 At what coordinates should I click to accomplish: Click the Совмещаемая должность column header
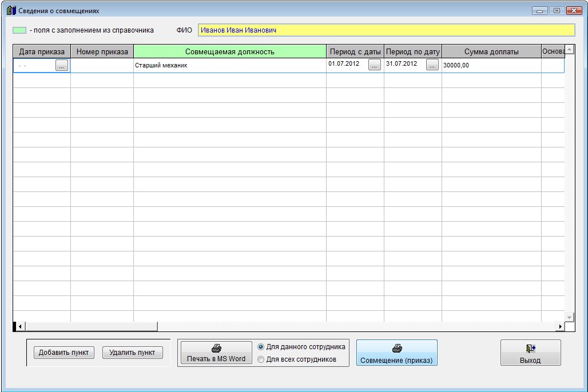(230, 52)
